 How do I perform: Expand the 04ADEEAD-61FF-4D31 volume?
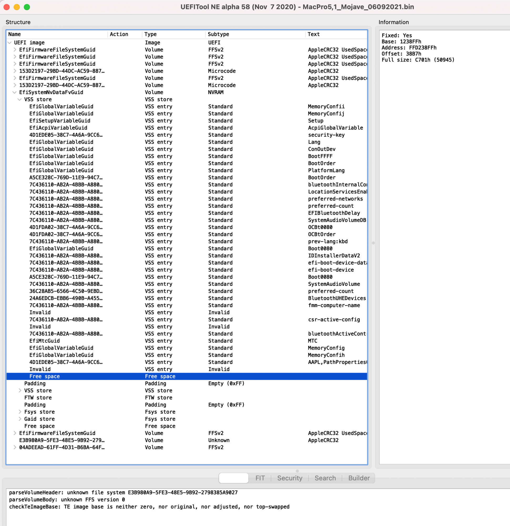coord(15,447)
